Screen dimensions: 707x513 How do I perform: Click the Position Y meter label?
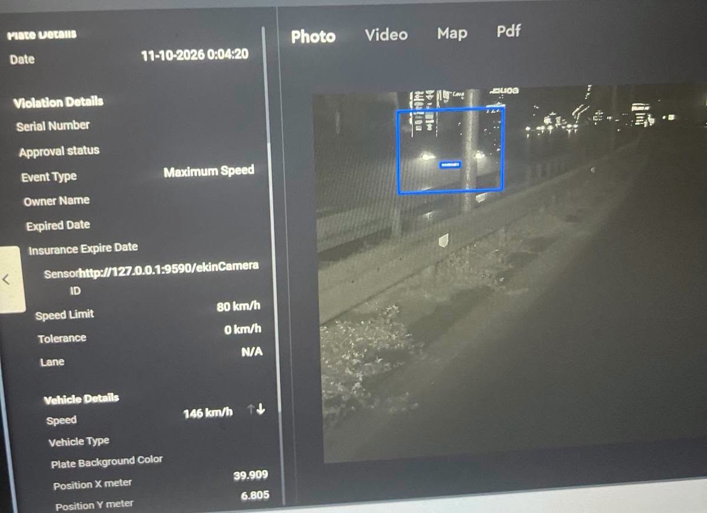[94, 505]
